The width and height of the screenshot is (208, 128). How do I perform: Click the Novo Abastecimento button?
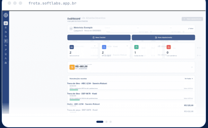(163, 37)
